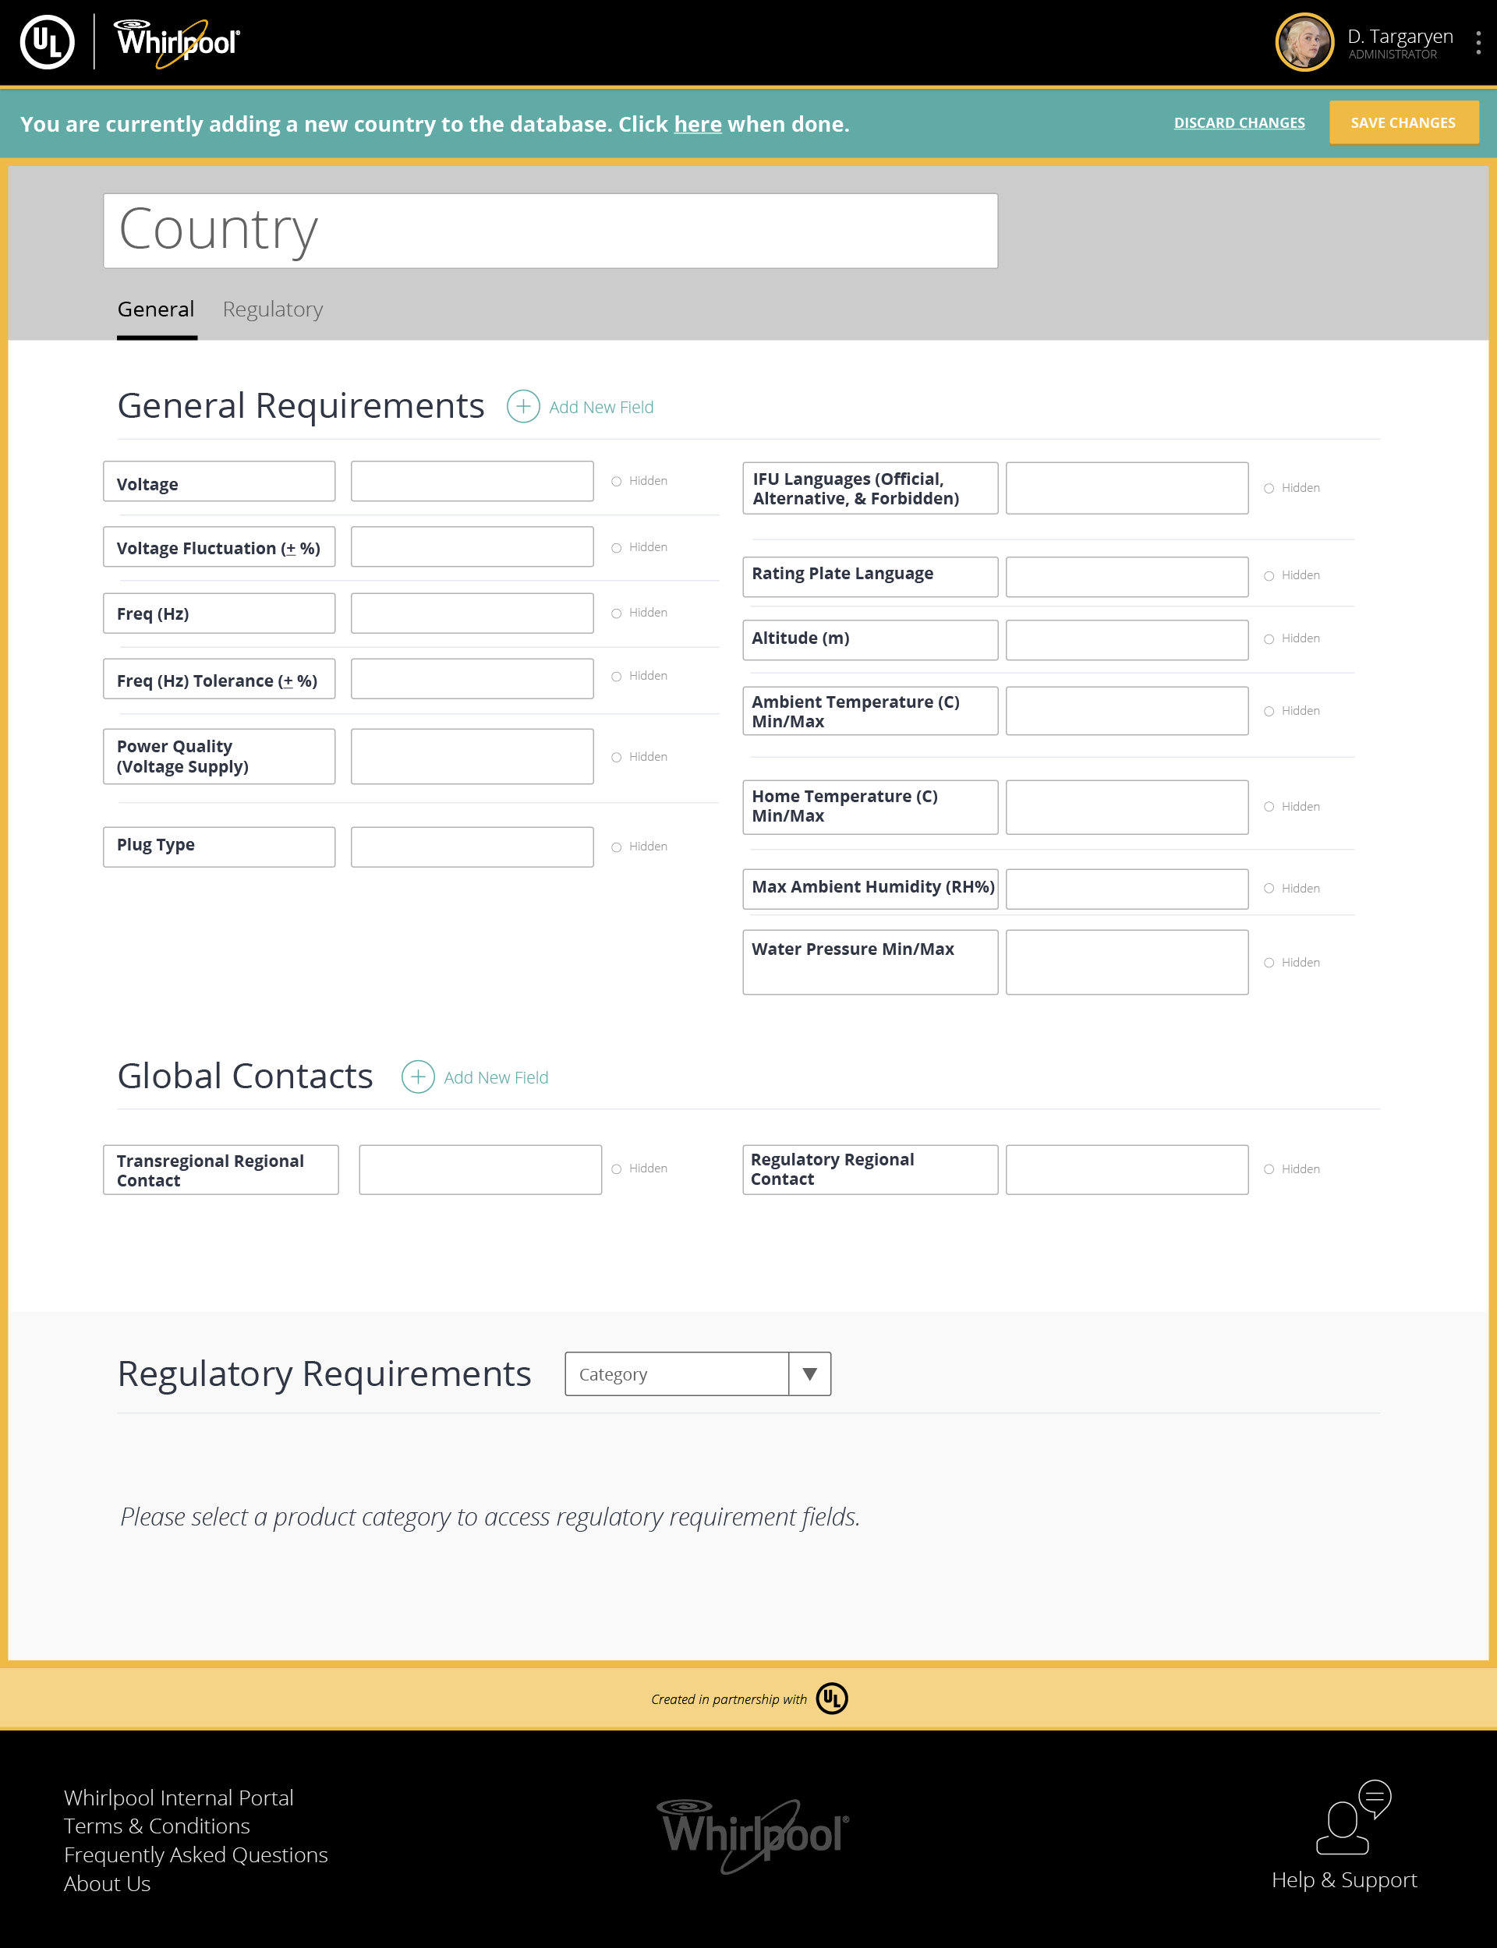Open D. Targaryen profile avatar
The height and width of the screenshot is (1948, 1497).
[x=1304, y=42]
